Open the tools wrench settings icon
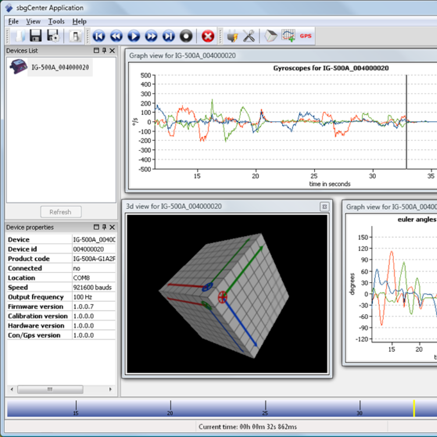 pyautogui.click(x=249, y=36)
